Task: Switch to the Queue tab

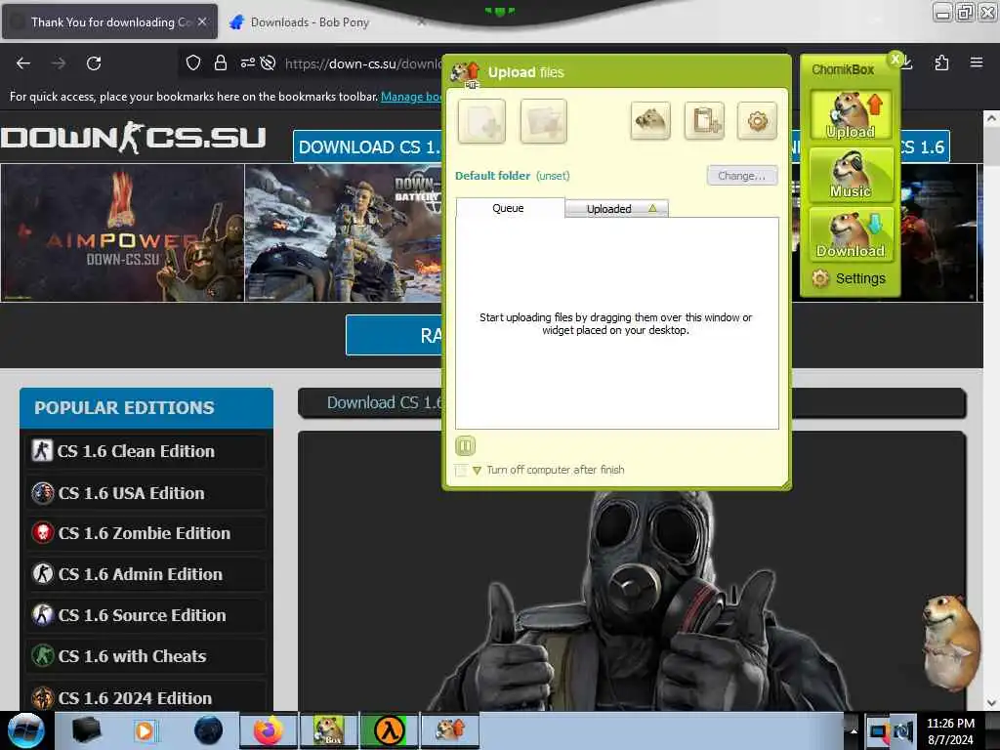Action: [x=509, y=208]
